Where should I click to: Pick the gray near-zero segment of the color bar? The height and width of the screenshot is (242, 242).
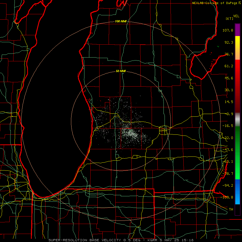pos(237,120)
